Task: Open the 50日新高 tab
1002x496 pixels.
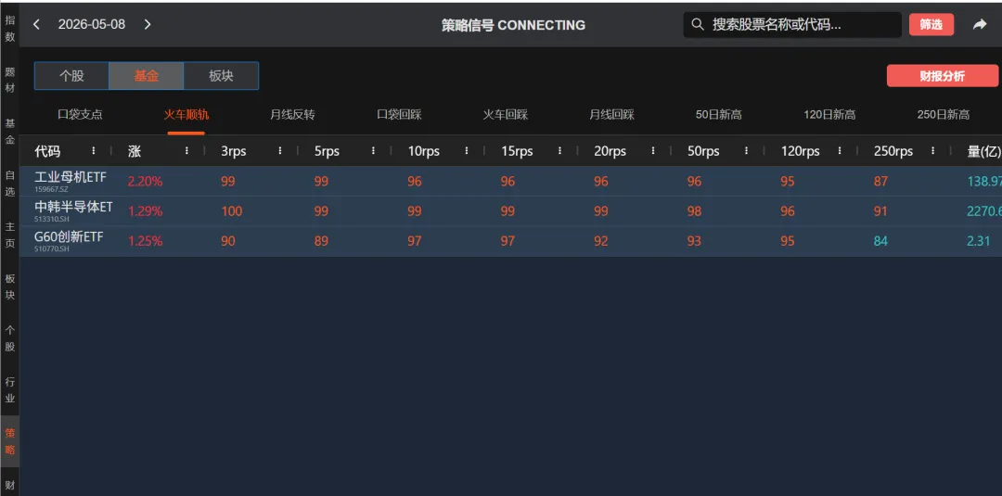Action: coord(719,115)
